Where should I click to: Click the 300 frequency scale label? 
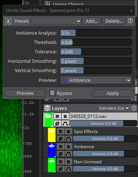[28, 171]
